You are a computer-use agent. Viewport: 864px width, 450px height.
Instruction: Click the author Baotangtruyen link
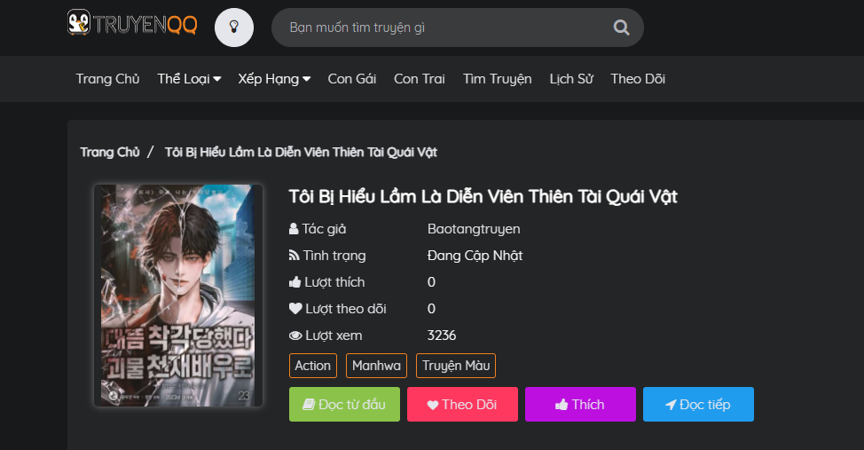(474, 229)
